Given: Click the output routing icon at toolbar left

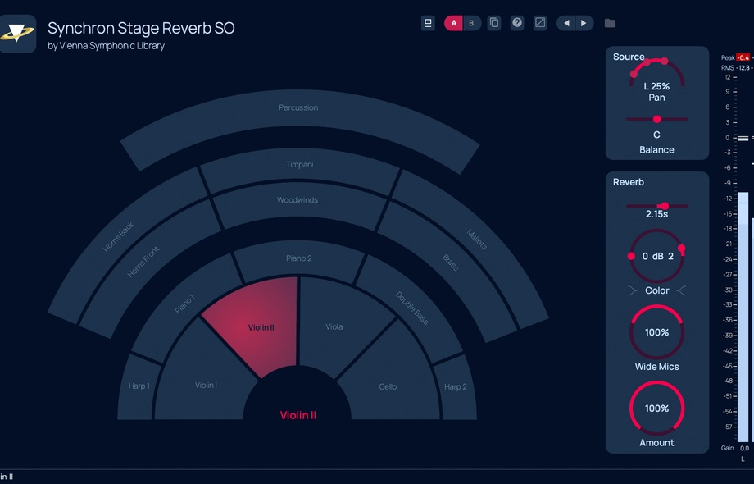Looking at the screenshot, I should click(x=428, y=23).
